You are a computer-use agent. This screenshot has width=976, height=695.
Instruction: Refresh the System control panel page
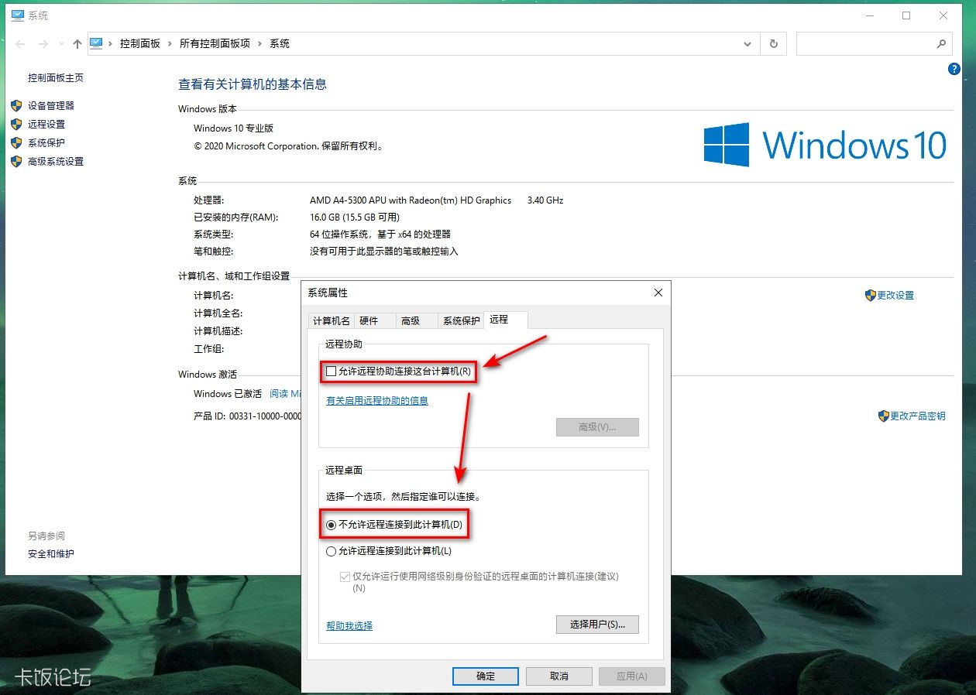pos(773,44)
